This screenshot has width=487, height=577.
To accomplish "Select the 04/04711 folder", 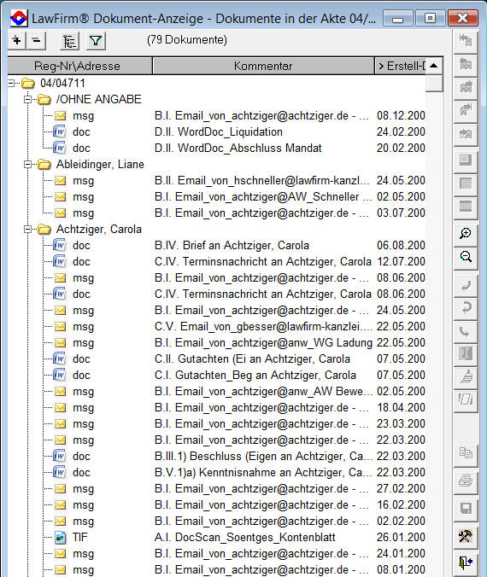I will (x=62, y=83).
